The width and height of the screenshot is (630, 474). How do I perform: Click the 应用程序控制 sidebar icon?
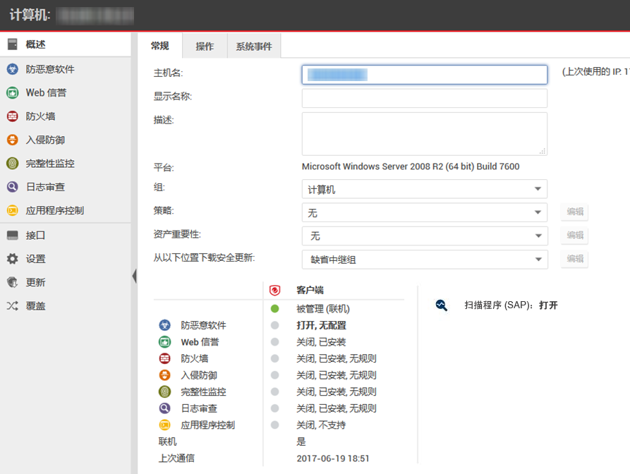pyautogui.click(x=12, y=210)
